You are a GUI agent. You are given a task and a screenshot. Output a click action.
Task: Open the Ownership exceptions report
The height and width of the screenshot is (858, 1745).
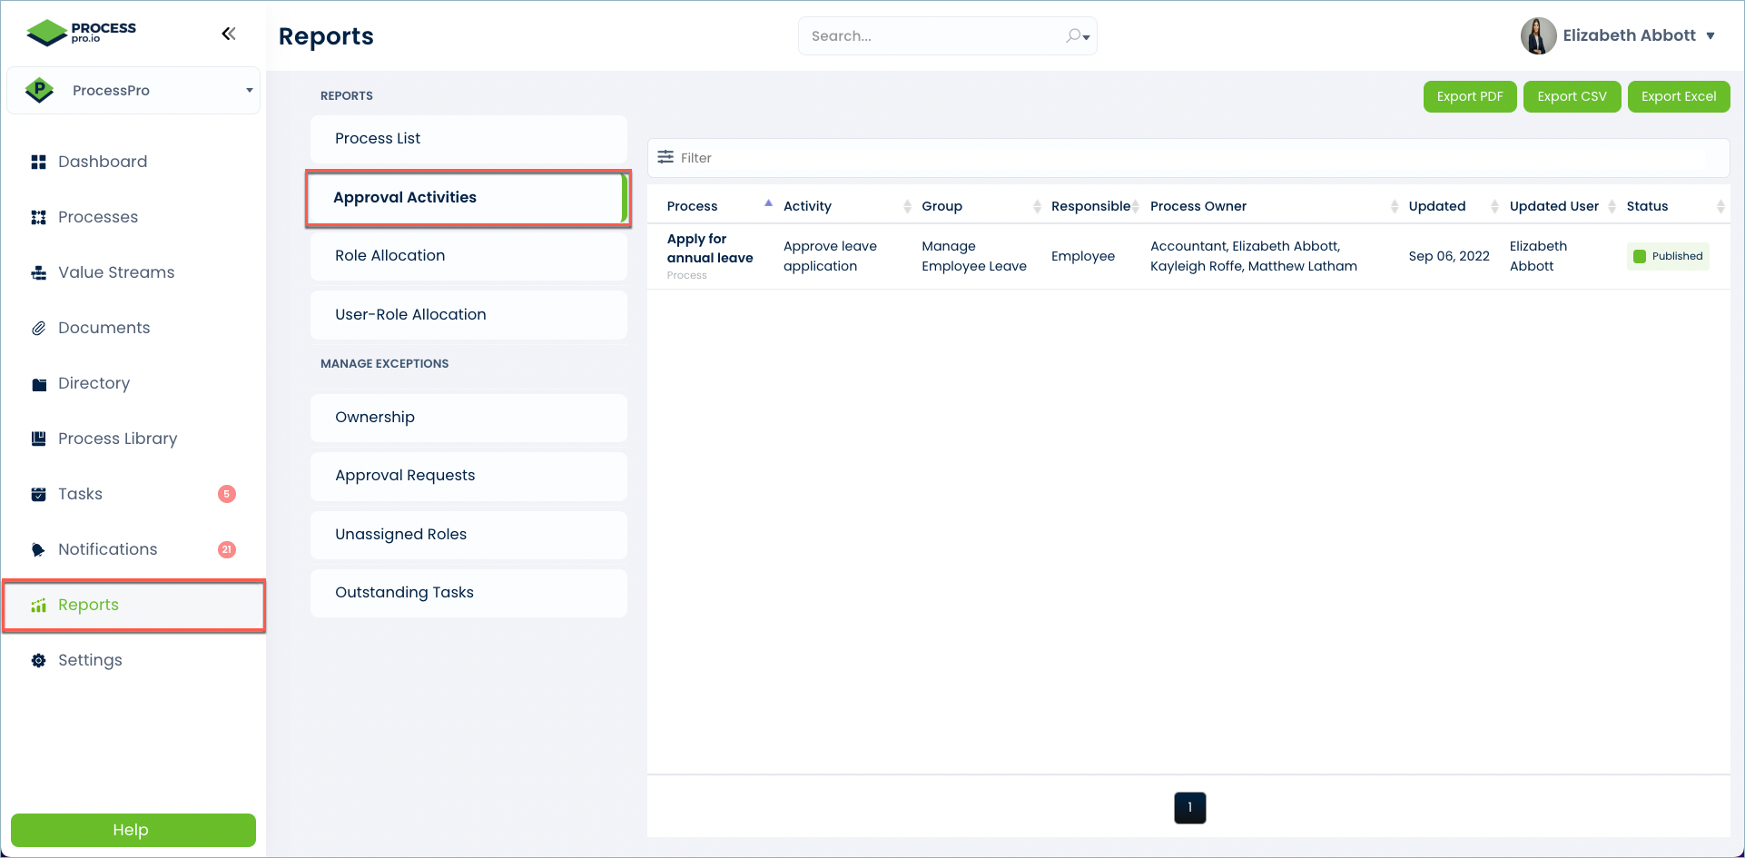coord(468,418)
